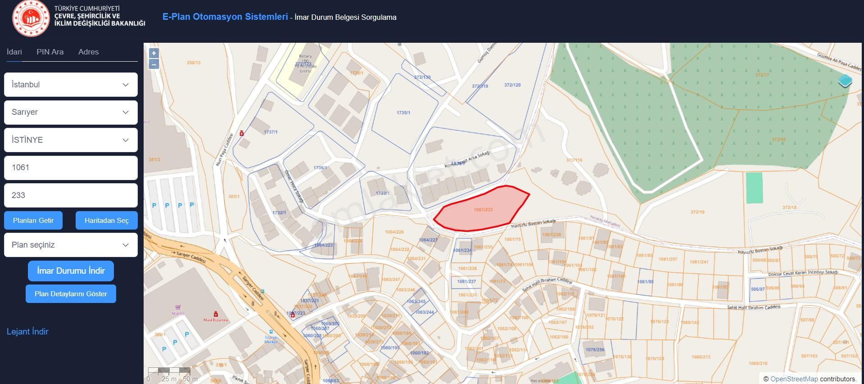
Task: Click parcel label 1076/256 on map
Action: pos(595,350)
